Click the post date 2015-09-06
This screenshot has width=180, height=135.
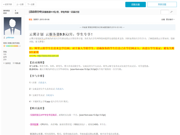[x=44, y=20]
